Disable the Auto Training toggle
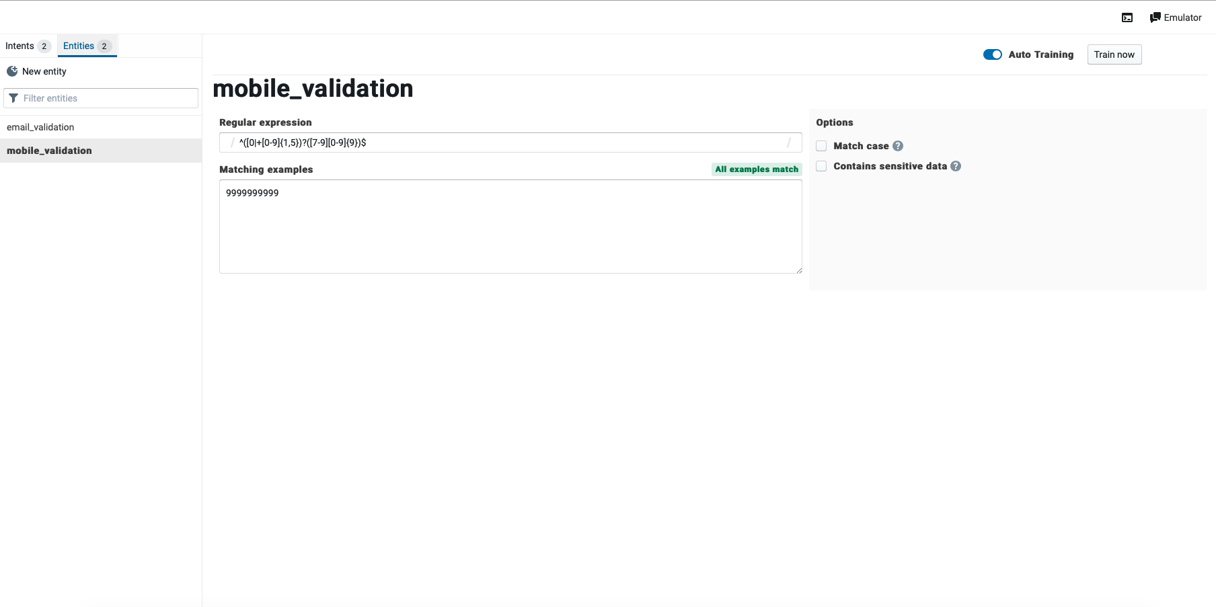This screenshot has height=607, width=1216. pyautogui.click(x=992, y=54)
